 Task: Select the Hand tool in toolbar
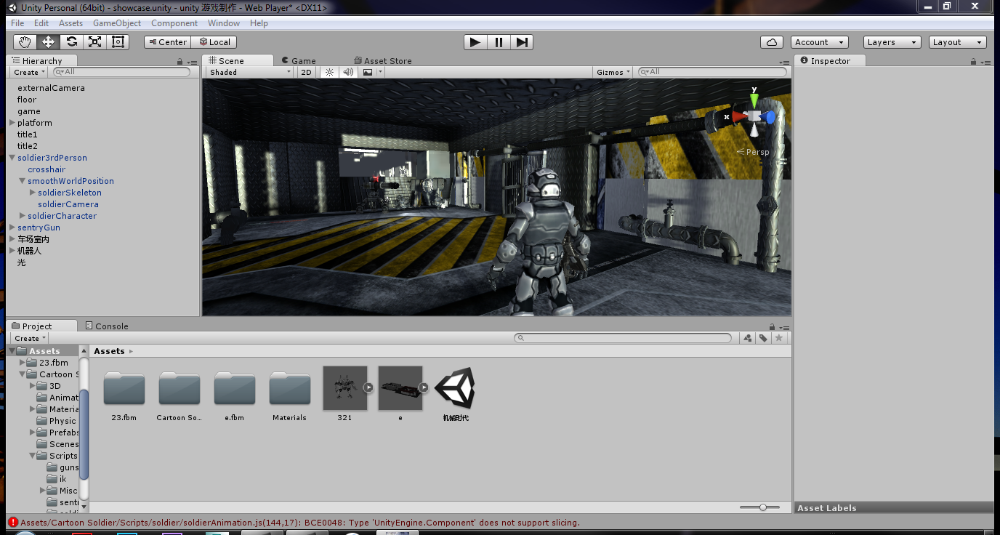point(25,42)
